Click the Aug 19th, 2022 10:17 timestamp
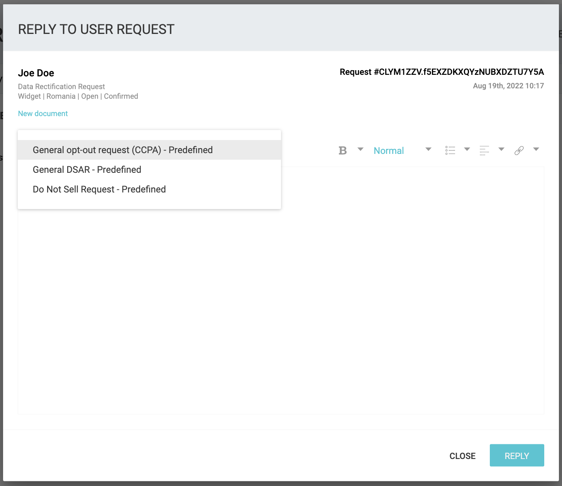The height and width of the screenshot is (486, 562). [508, 86]
